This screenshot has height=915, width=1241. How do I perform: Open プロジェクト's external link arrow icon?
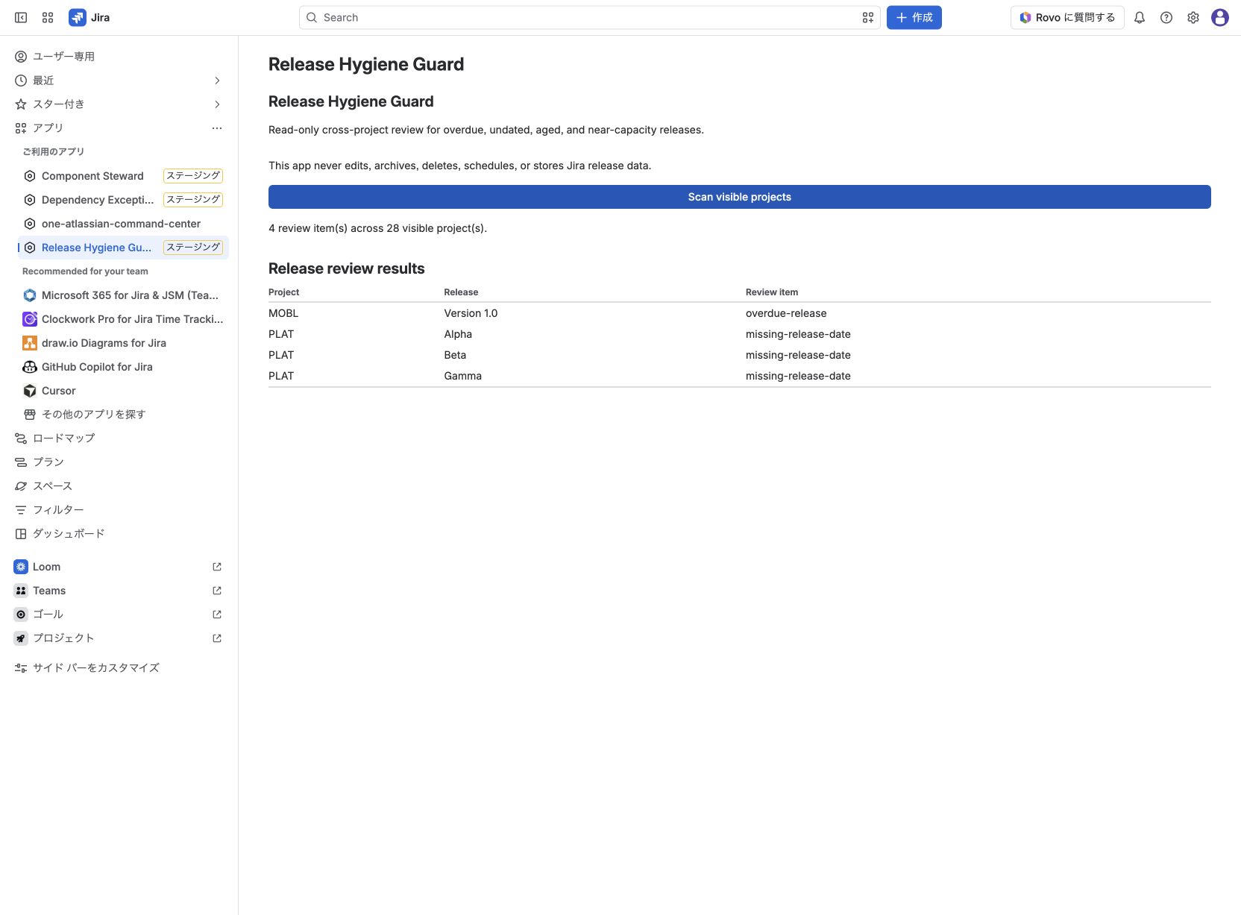click(x=217, y=638)
